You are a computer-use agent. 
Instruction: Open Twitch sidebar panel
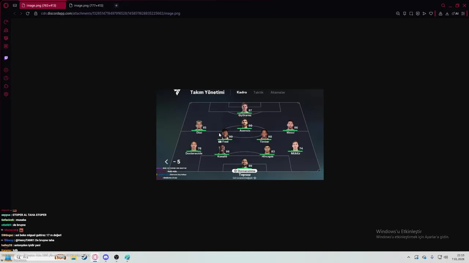(6, 58)
